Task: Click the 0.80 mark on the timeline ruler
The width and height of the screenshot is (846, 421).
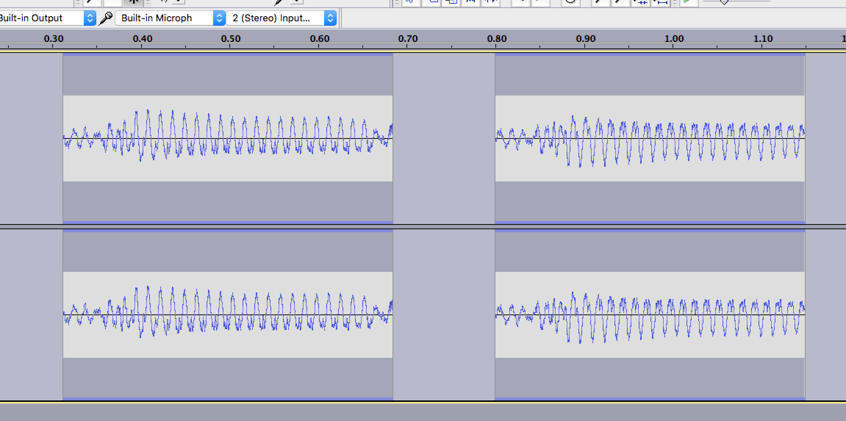Action: 497,39
